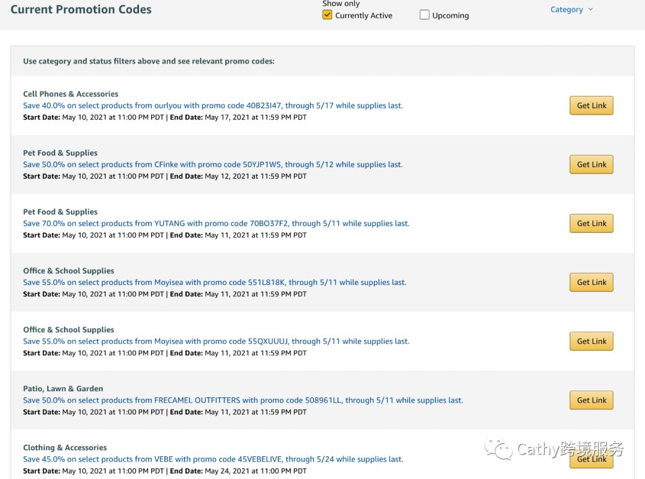Viewport: 645px width, 479px height.
Task: Get link for Moyisea promo 55QXUUUJ
Action: (591, 341)
